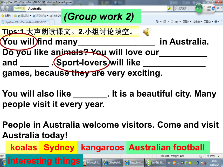Click the green-yellow refresh compatibility icon
This screenshot has width=223, height=167.
[169, 8]
